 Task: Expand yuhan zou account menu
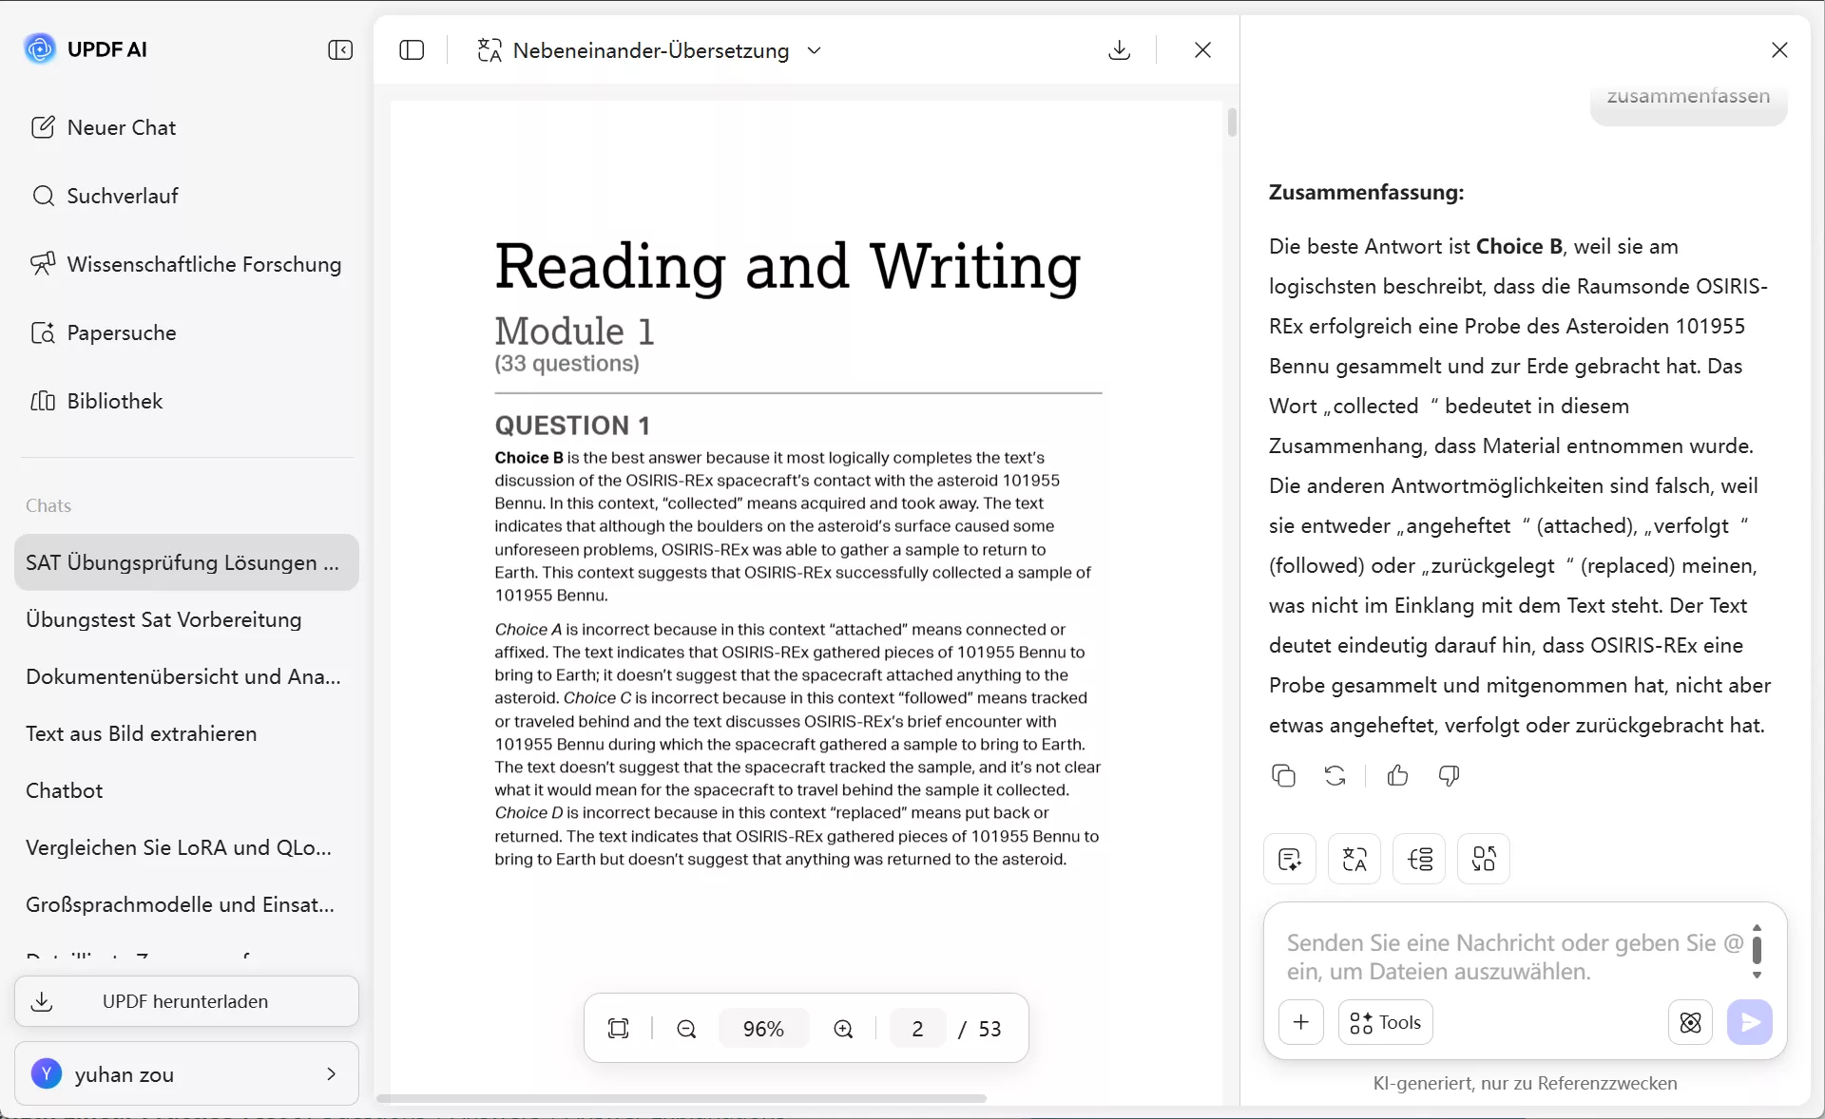point(331,1073)
